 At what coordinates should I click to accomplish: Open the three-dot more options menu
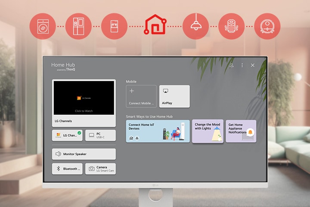tap(242, 65)
